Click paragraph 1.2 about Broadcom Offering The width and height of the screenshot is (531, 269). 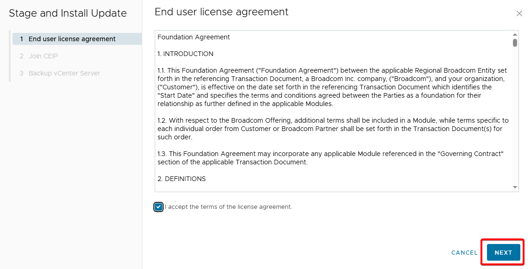point(332,129)
